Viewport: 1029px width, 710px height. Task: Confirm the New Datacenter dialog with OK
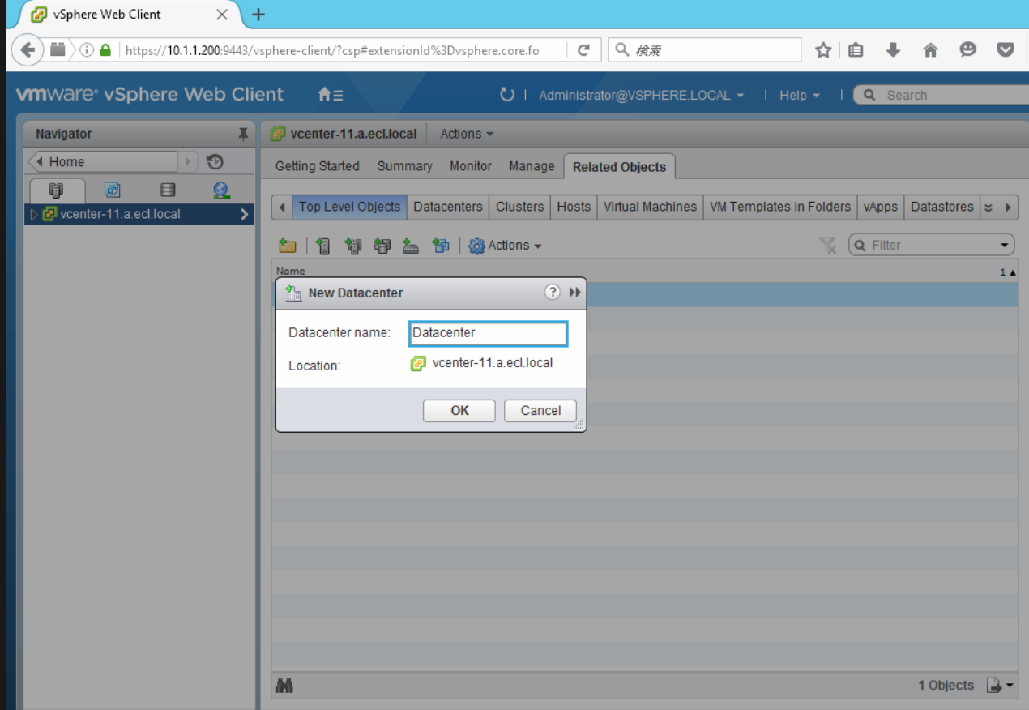pyautogui.click(x=459, y=411)
